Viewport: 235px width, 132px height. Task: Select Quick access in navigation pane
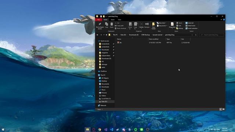[x=105, y=41]
